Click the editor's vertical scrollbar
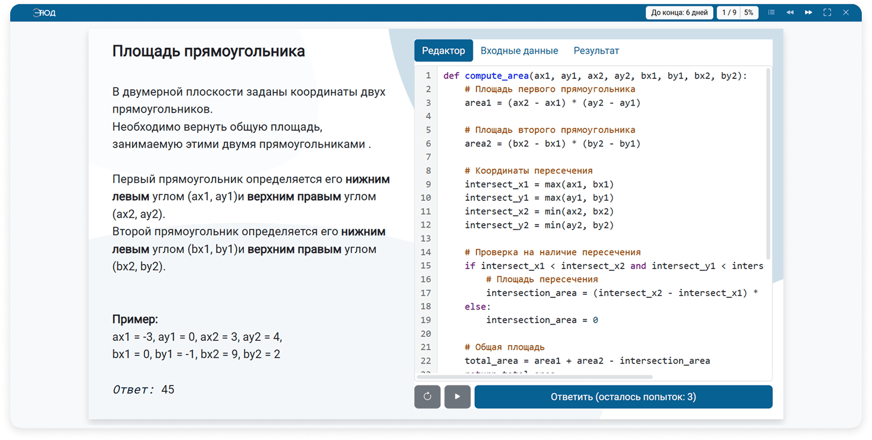 pos(768,162)
